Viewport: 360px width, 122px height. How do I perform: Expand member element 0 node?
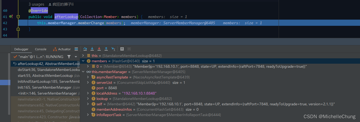(x=88, y=66)
